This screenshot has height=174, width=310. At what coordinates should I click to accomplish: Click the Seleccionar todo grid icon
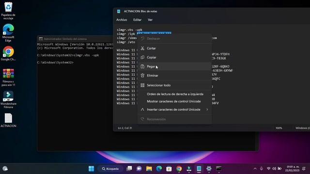click(x=142, y=85)
